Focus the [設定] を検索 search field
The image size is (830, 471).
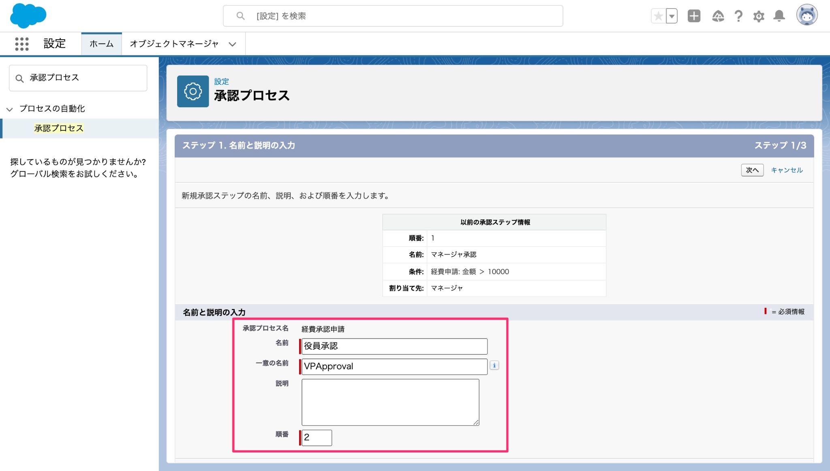393,16
